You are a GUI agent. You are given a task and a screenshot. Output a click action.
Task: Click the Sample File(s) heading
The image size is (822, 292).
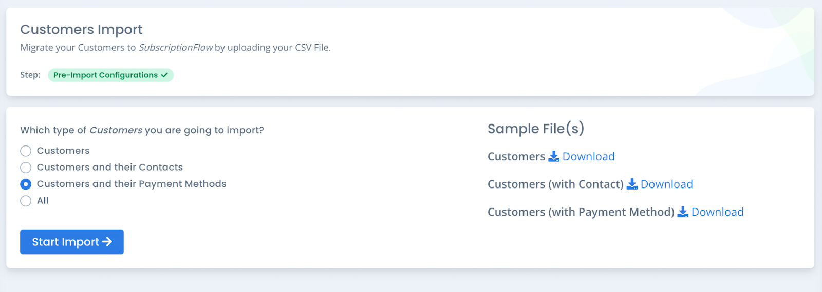pos(536,129)
